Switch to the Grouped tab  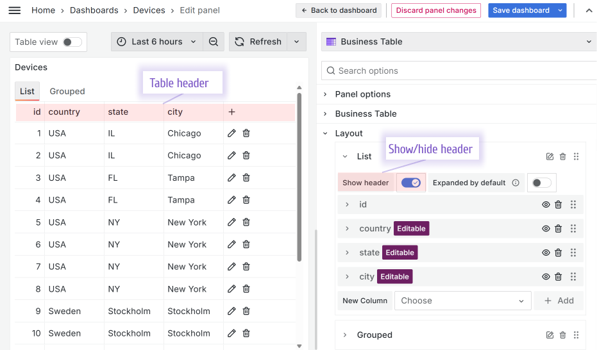[x=67, y=92]
